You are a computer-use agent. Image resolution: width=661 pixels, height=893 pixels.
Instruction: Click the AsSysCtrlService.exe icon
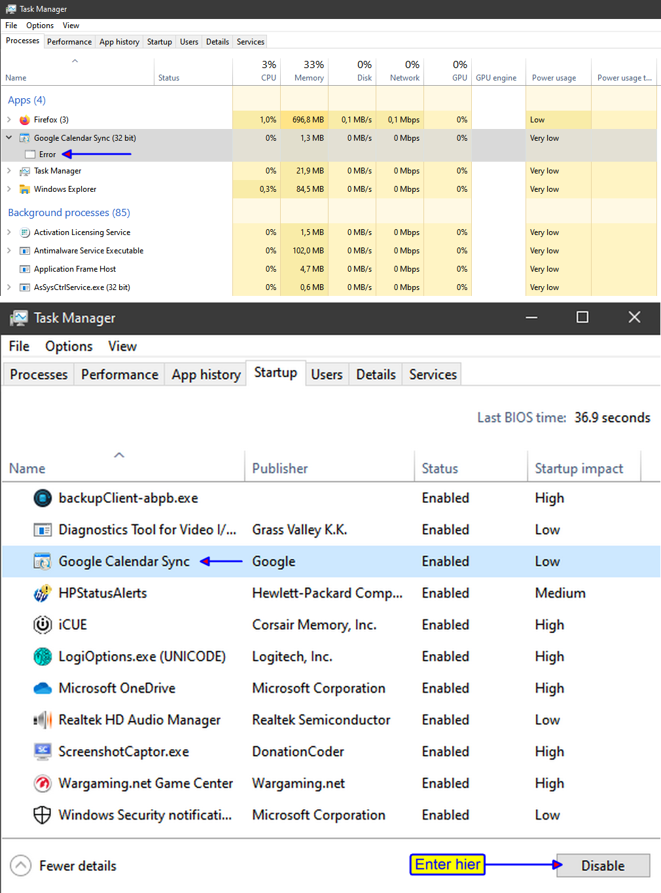(x=25, y=287)
